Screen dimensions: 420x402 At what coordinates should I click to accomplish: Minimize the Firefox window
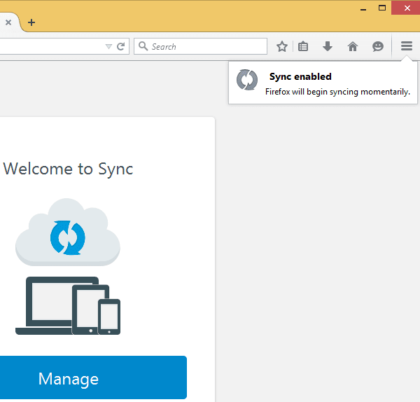point(363,8)
